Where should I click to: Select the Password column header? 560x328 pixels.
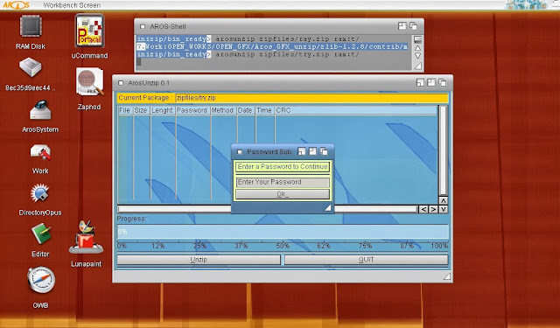point(192,110)
